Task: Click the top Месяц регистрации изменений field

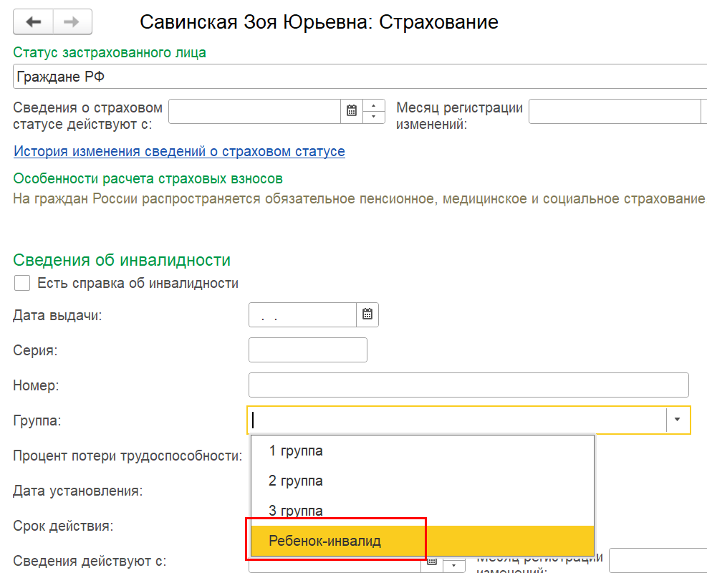Action: click(614, 111)
